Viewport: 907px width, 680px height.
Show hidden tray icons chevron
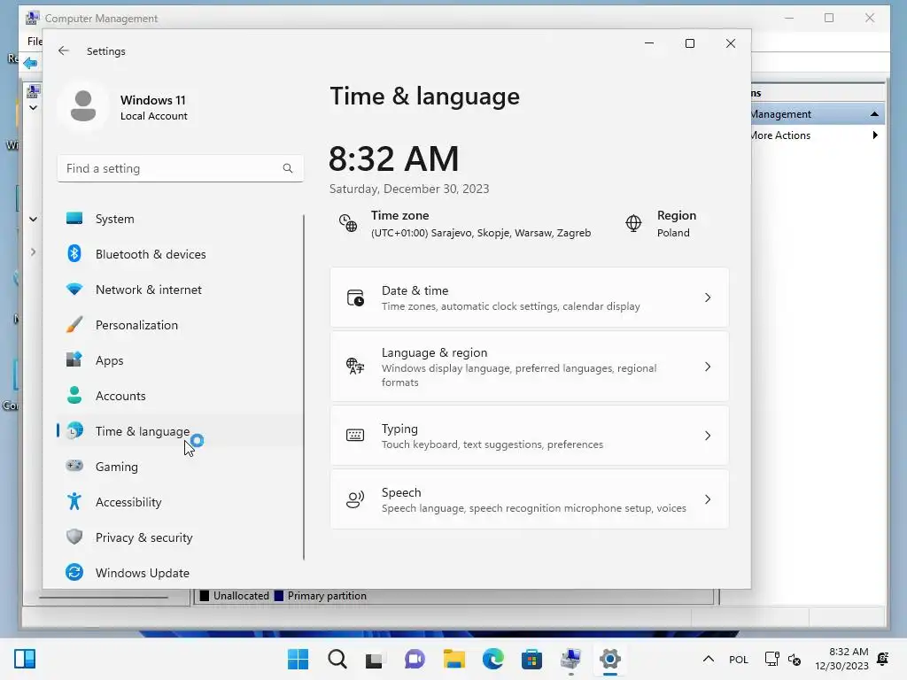(708, 659)
